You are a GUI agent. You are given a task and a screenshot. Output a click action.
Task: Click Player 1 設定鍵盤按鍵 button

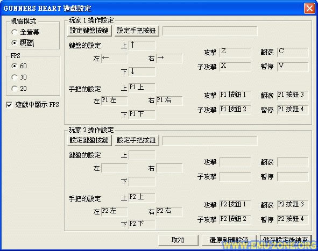click(89, 31)
